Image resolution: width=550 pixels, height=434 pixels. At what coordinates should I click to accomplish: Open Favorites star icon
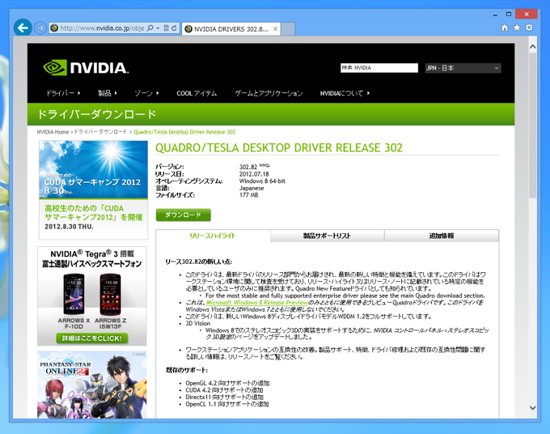point(517,28)
